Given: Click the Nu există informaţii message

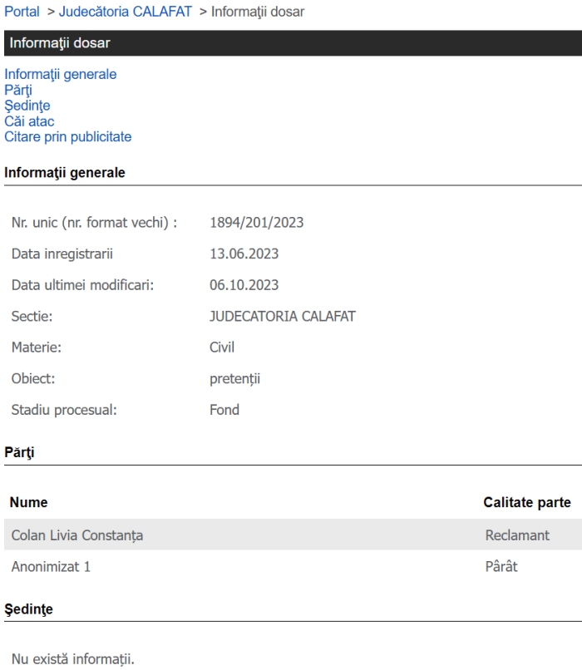Looking at the screenshot, I should 72,659.
